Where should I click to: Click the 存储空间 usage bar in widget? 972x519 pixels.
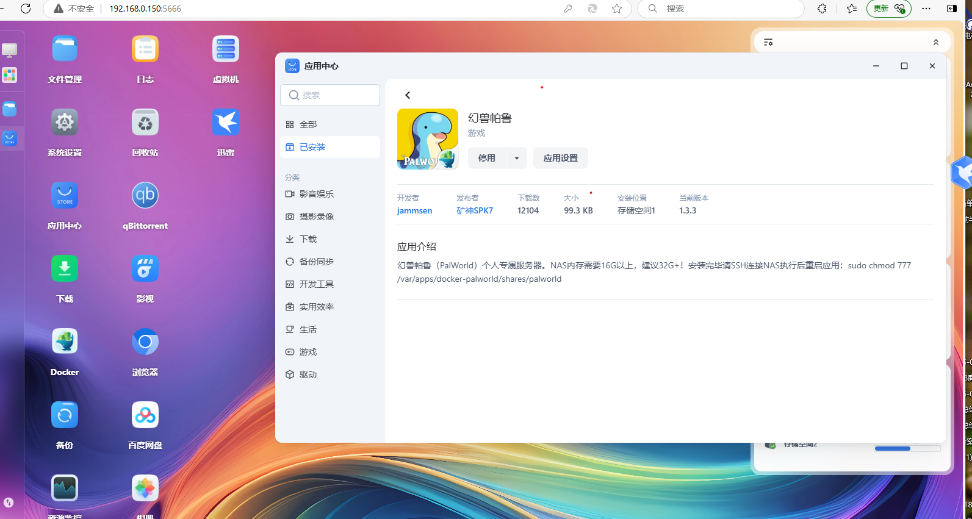pos(907,448)
